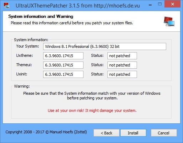Select the Your System field

click(105, 46)
